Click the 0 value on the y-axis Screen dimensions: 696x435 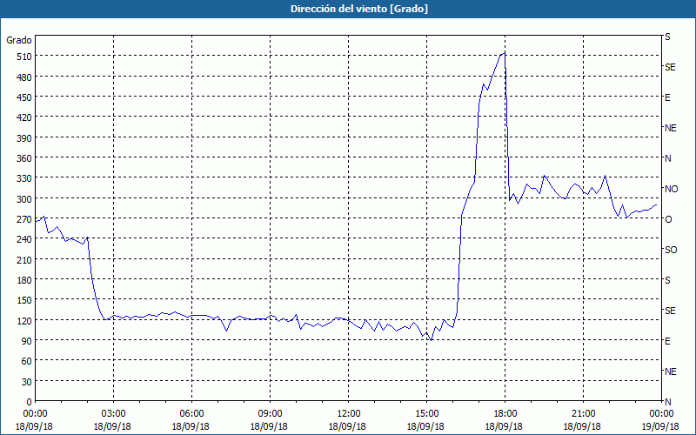coord(30,402)
